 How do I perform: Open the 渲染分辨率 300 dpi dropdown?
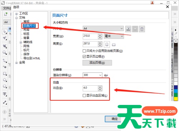(92, 75)
